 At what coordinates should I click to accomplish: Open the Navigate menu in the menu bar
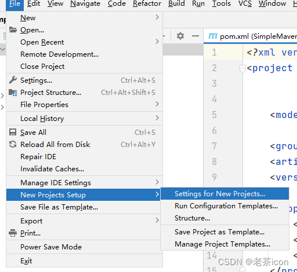coord(85,3)
